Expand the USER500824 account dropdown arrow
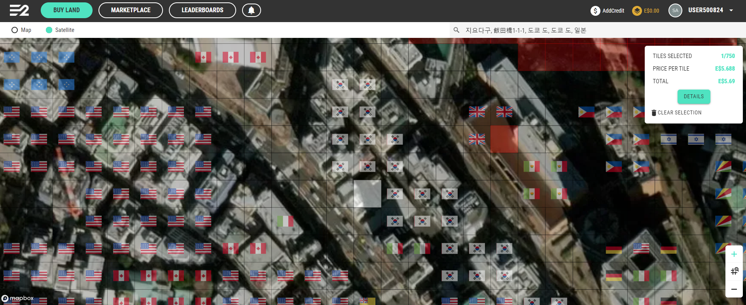746x305 pixels. [731, 10]
